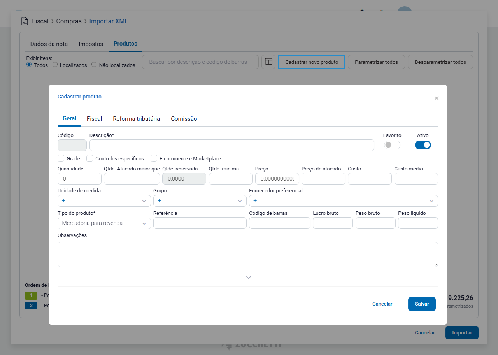Switch to the Reforma tributária tab

click(x=136, y=119)
